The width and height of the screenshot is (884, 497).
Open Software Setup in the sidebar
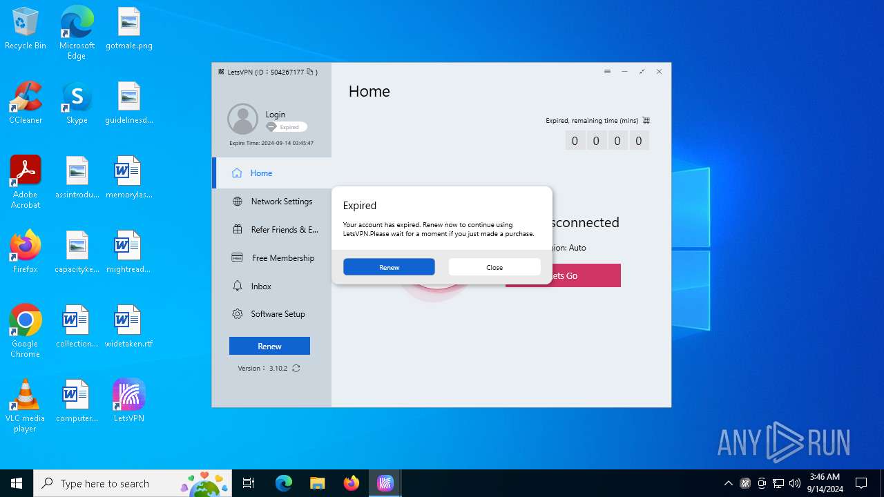[x=273, y=314]
